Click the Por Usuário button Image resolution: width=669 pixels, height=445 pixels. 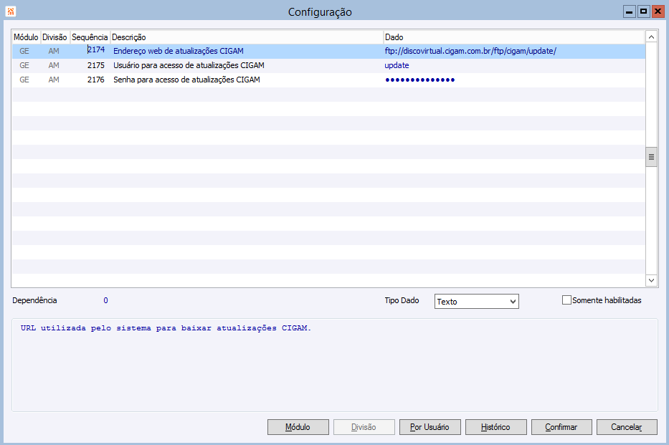point(430,427)
